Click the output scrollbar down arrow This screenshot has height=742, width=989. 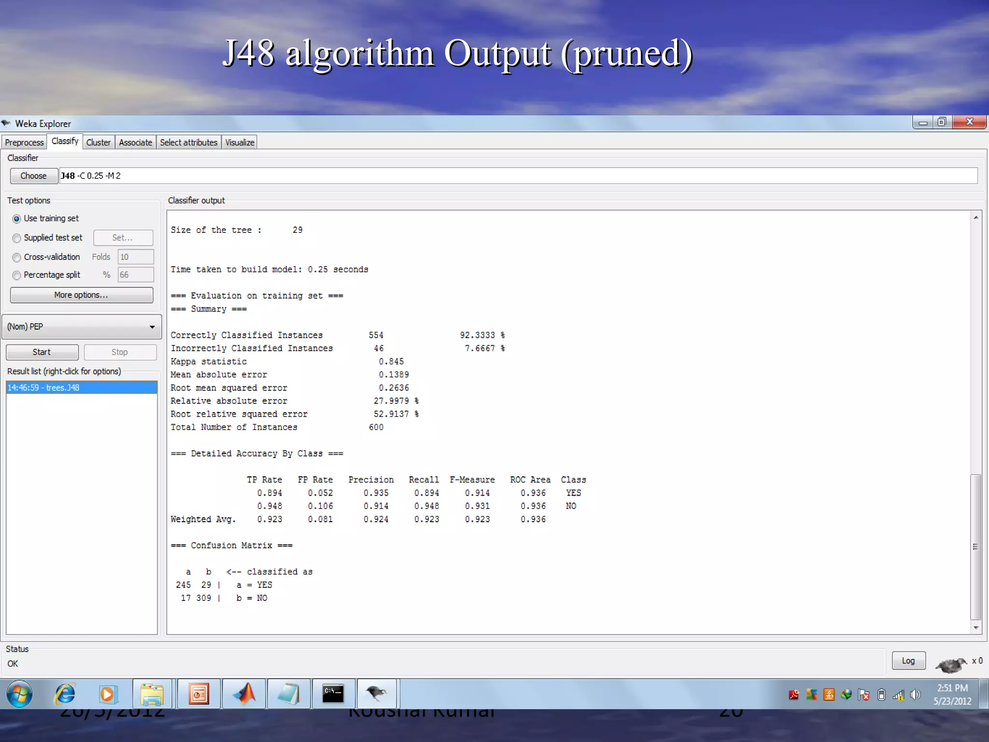tap(976, 628)
